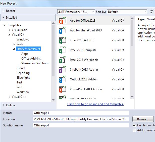Pick the PowerPoint 2013 Add-in icon

click(62, 89)
